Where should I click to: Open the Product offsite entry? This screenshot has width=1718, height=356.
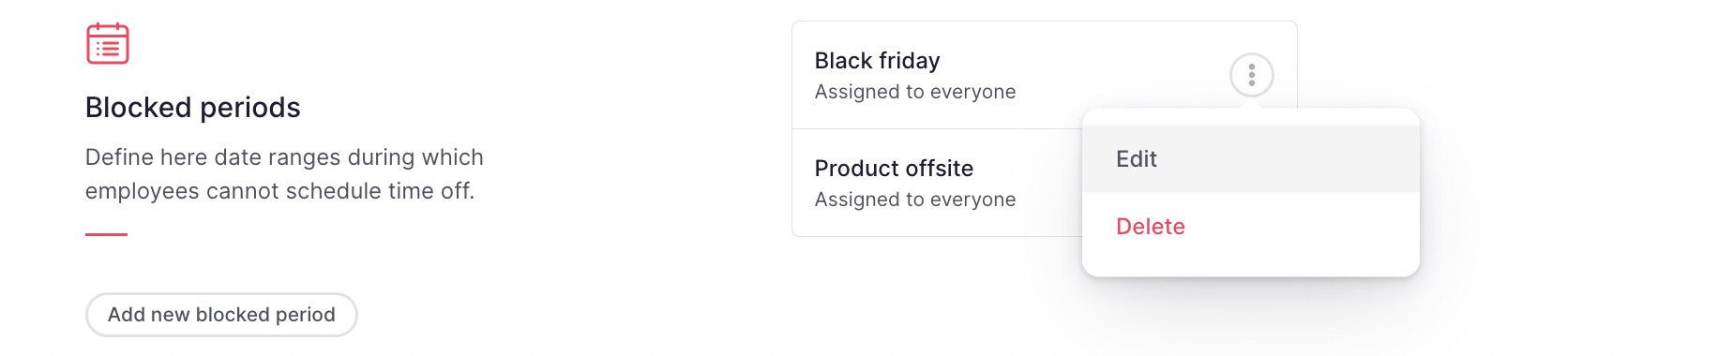point(938,183)
